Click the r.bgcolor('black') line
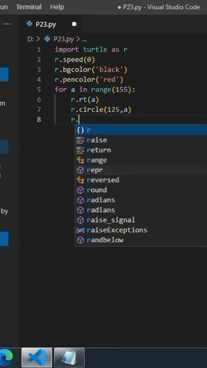The height and width of the screenshot is (368, 207). pyautogui.click(x=91, y=70)
